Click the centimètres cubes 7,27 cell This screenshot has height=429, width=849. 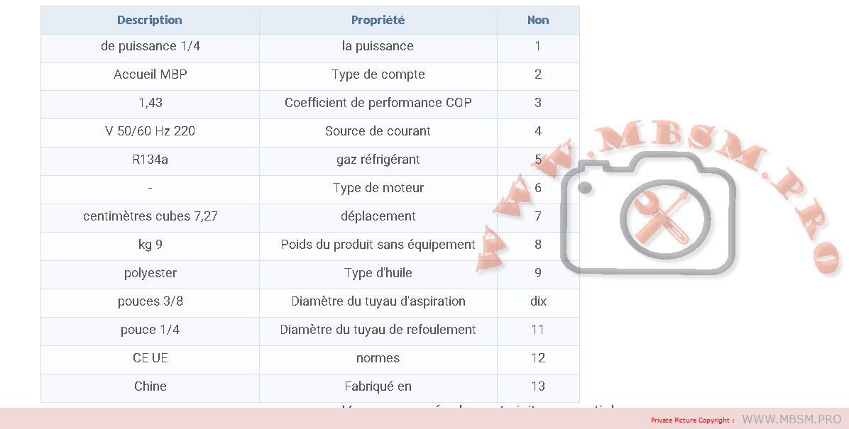(150, 216)
